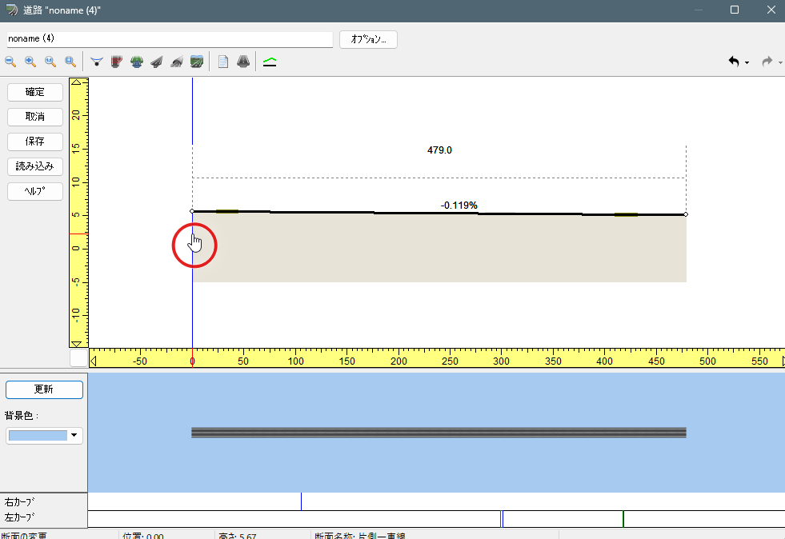This screenshot has height=539, width=785.
Task: Load a road via 読み込み button
Action: [35, 166]
